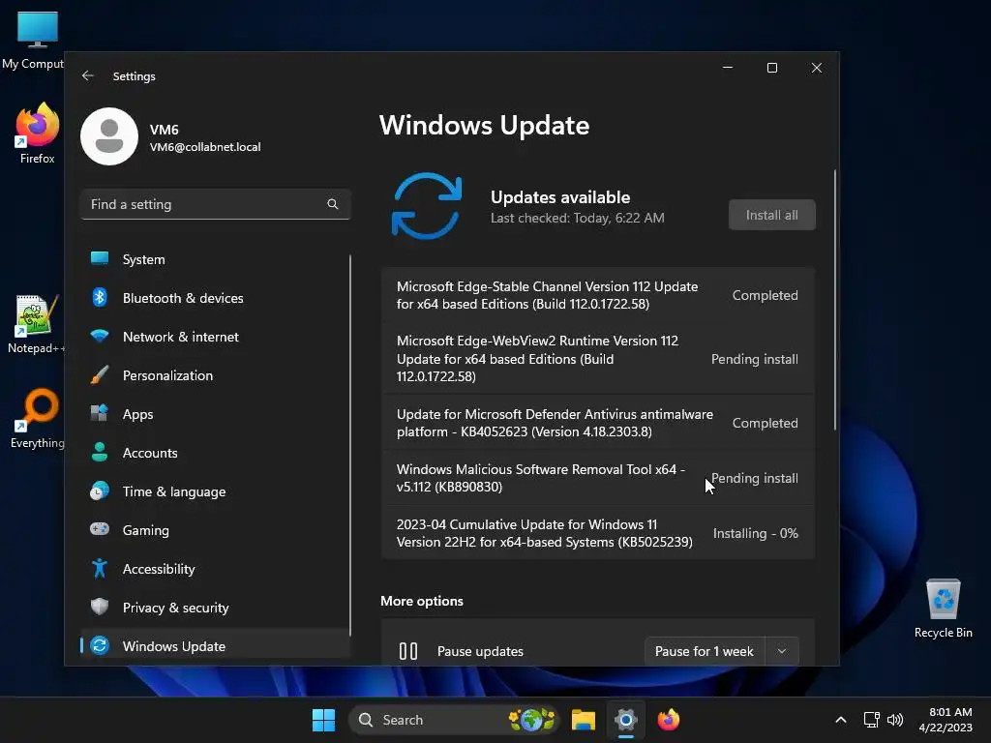Image resolution: width=991 pixels, height=743 pixels.
Task: Click the Settings gear on the taskbar
Action: coord(626,720)
